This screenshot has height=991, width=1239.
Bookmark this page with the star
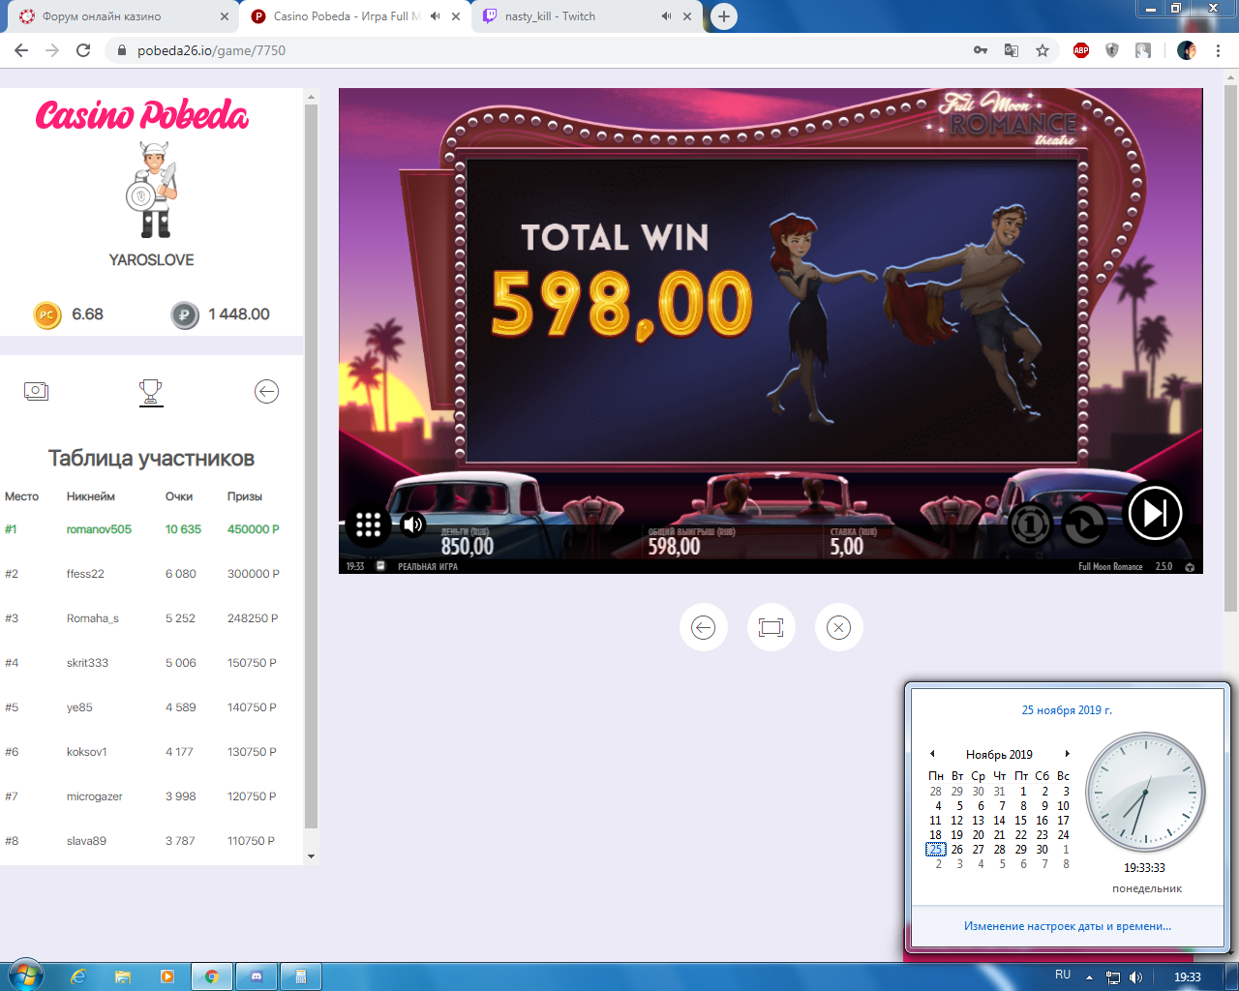pyautogui.click(x=1043, y=50)
